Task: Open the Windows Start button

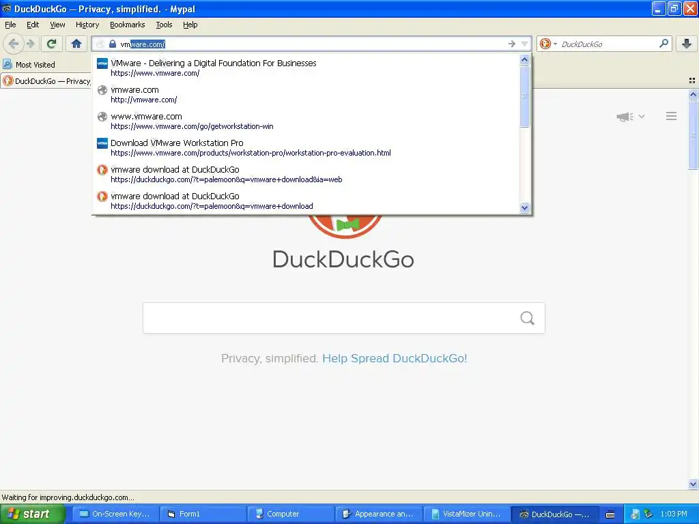Action: point(32,514)
